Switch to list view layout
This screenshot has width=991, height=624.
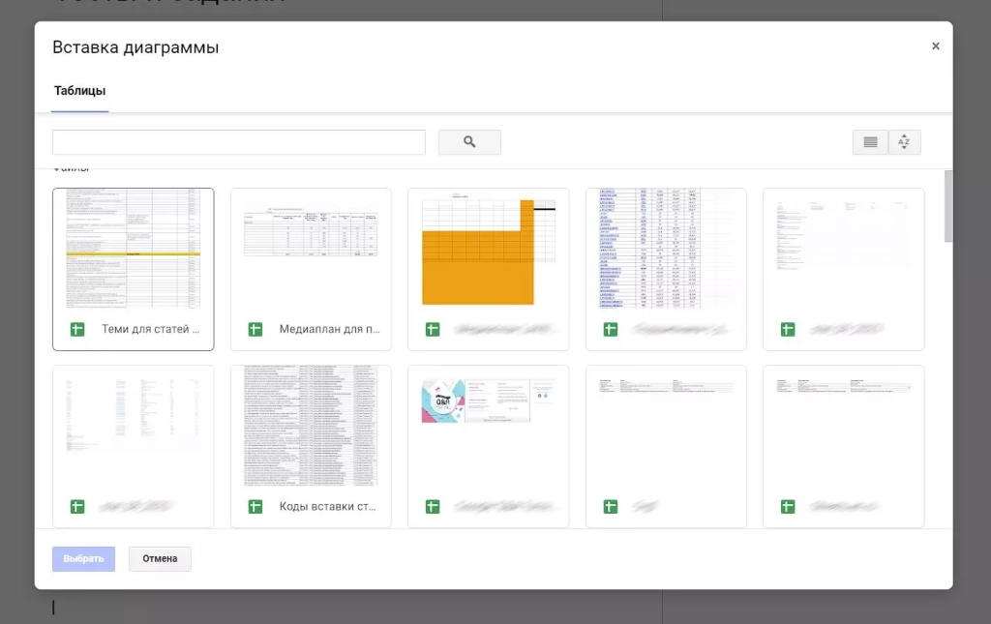(870, 142)
